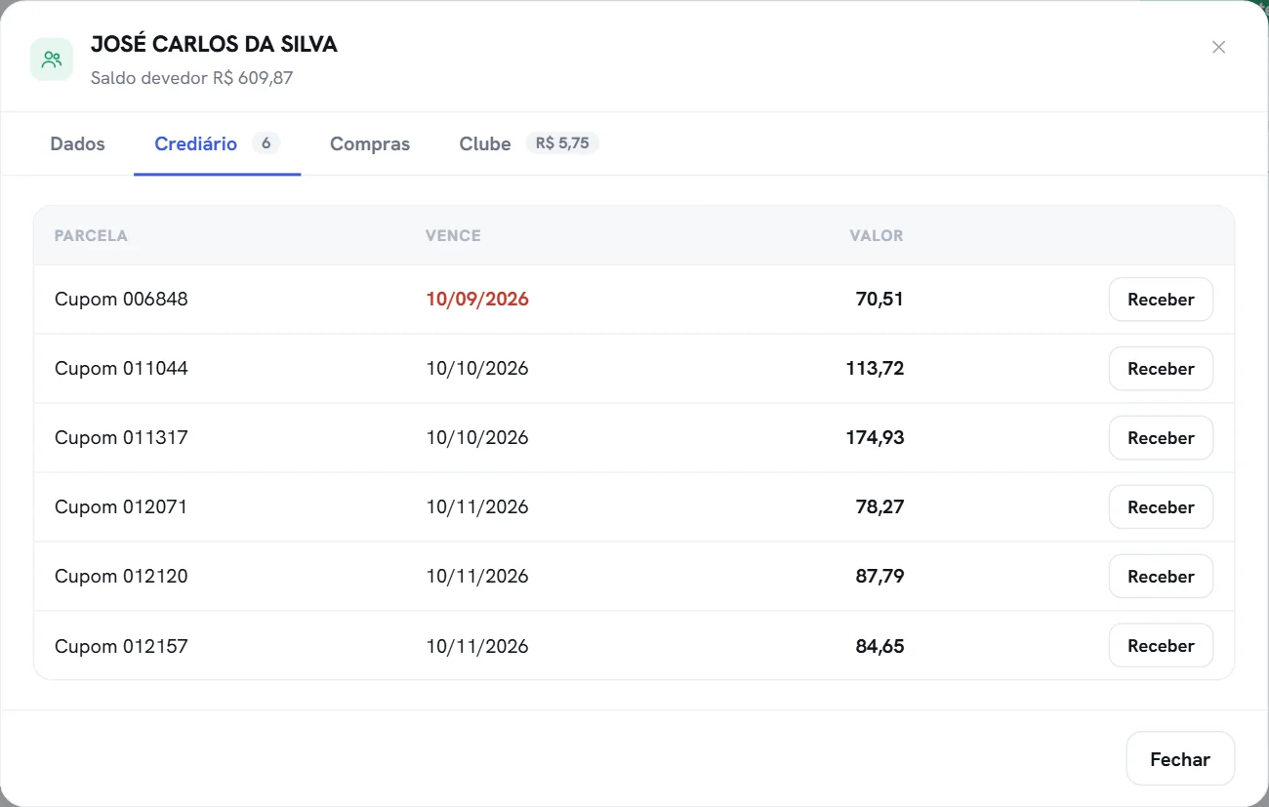The height and width of the screenshot is (807, 1269).
Task: Select the Cupom 012071 cell
Action: (121, 507)
